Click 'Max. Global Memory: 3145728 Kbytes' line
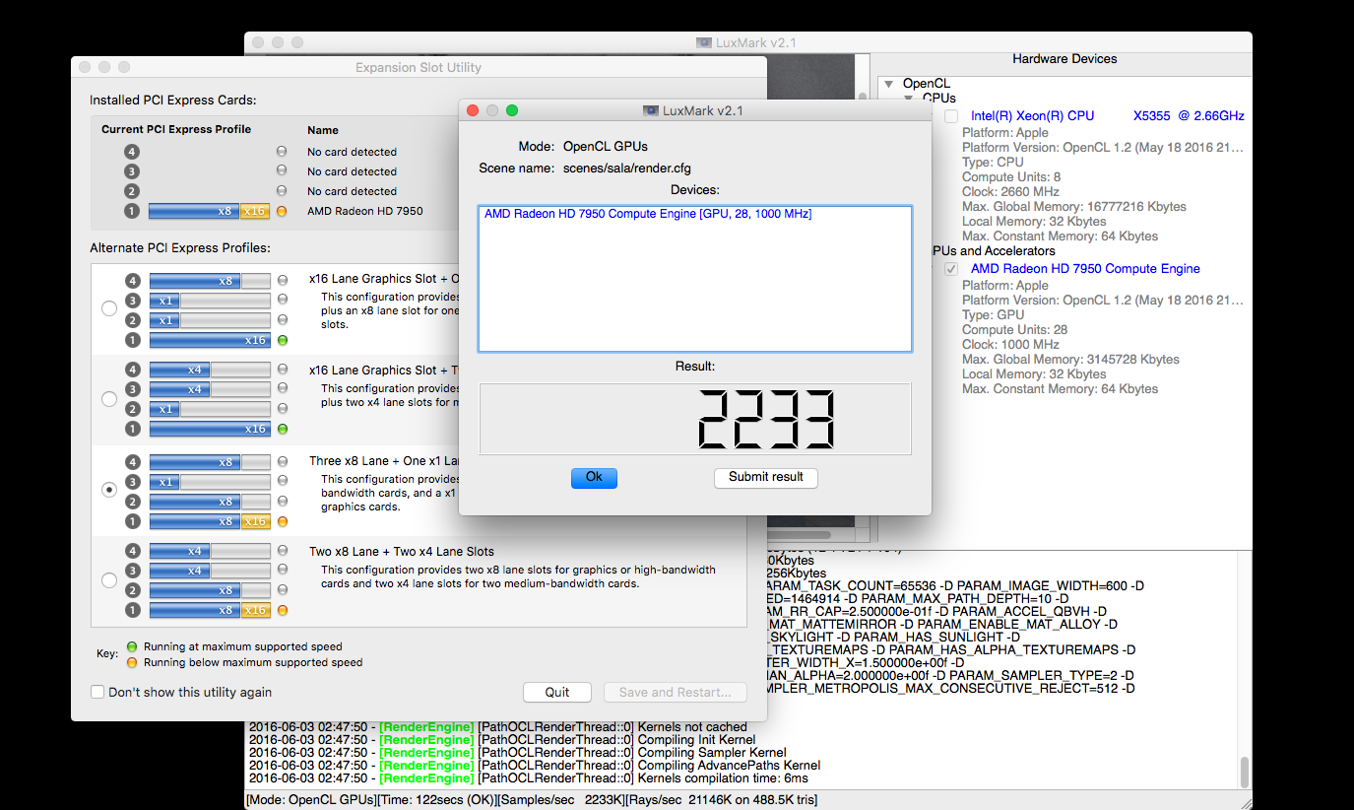 coord(1070,360)
